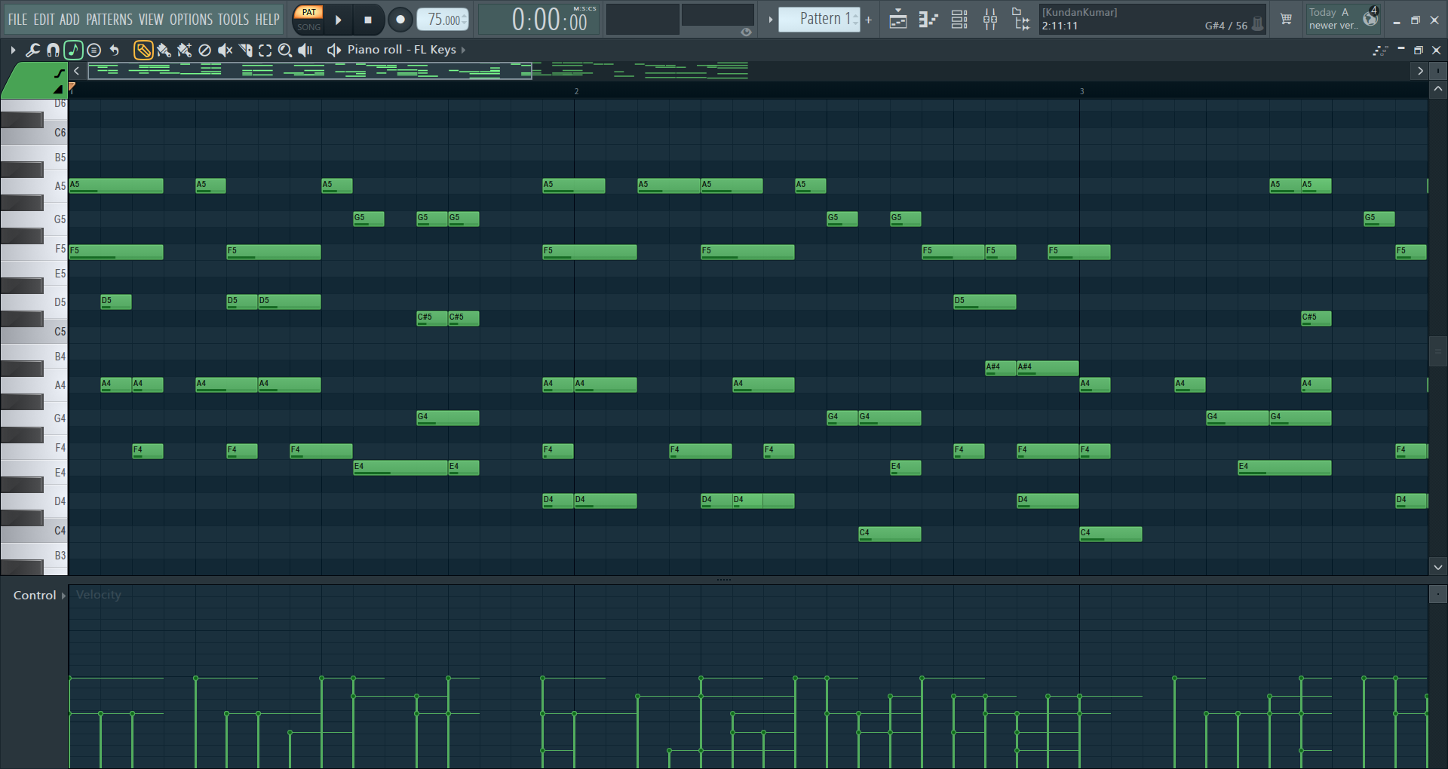Viewport: 1448px width, 769px height.
Task: Open the EDIT menu
Action: pyautogui.click(x=44, y=20)
